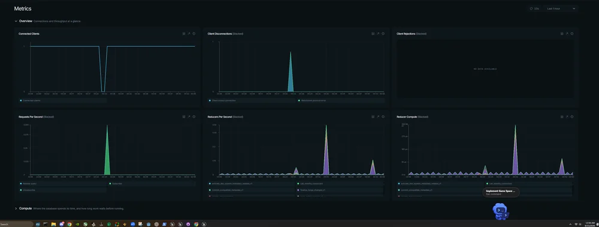Click the square icon on Reducer Compute panel
The height and width of the screenshot is (227, 599).
tap(562, 116)
